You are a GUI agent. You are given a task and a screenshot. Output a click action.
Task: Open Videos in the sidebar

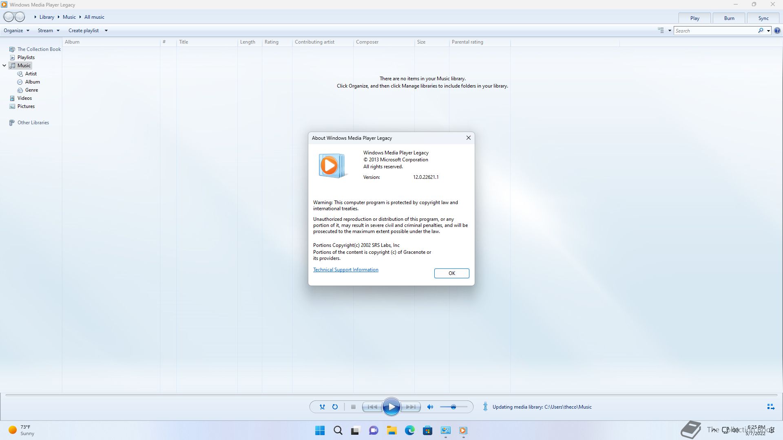[x=20, y=98]
